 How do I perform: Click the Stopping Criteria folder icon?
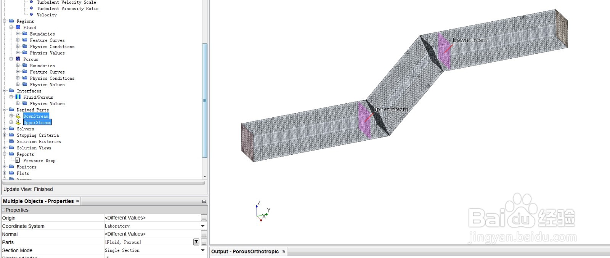pos(11,135)
